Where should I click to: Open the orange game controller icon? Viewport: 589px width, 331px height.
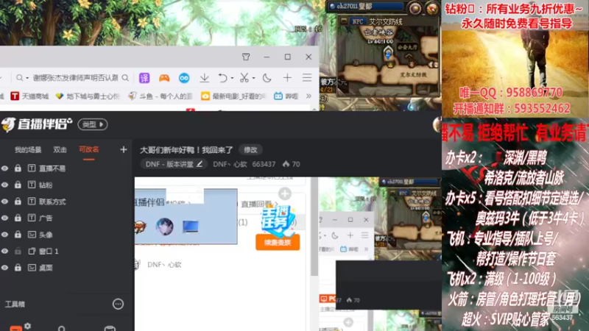(x=164, y=78)
